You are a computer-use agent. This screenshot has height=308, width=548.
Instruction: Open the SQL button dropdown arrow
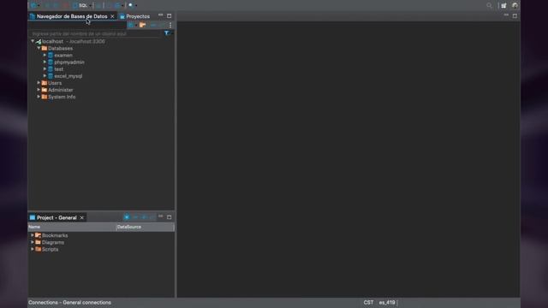[90, 6]
